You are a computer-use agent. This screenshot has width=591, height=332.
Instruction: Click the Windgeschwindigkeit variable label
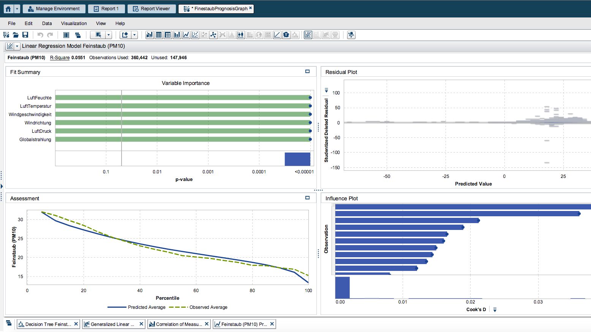[x=30, y=115]
